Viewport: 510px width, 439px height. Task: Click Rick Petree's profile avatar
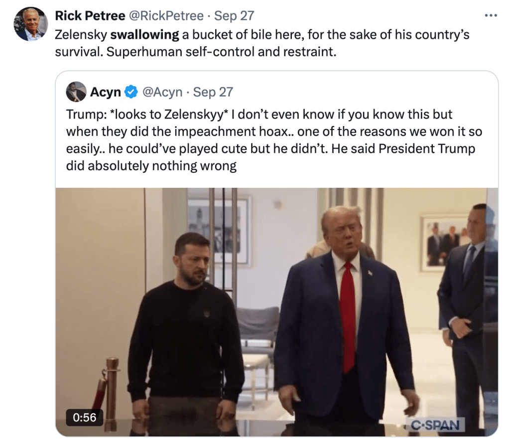tap(30, 24)
